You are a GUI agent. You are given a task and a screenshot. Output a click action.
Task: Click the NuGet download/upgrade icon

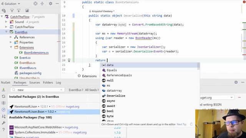(x=3, y=90)
